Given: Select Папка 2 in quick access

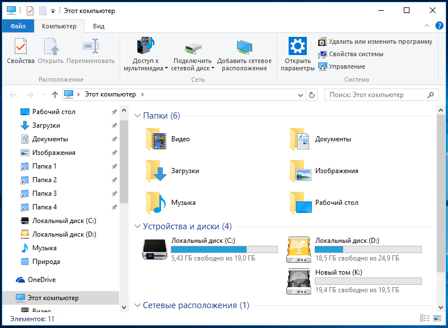Looking at the screenshot, I should pos(39,180).
